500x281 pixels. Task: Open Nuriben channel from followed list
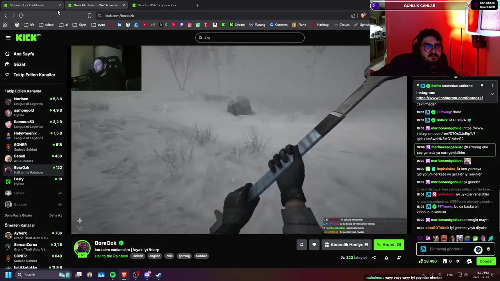33,101
